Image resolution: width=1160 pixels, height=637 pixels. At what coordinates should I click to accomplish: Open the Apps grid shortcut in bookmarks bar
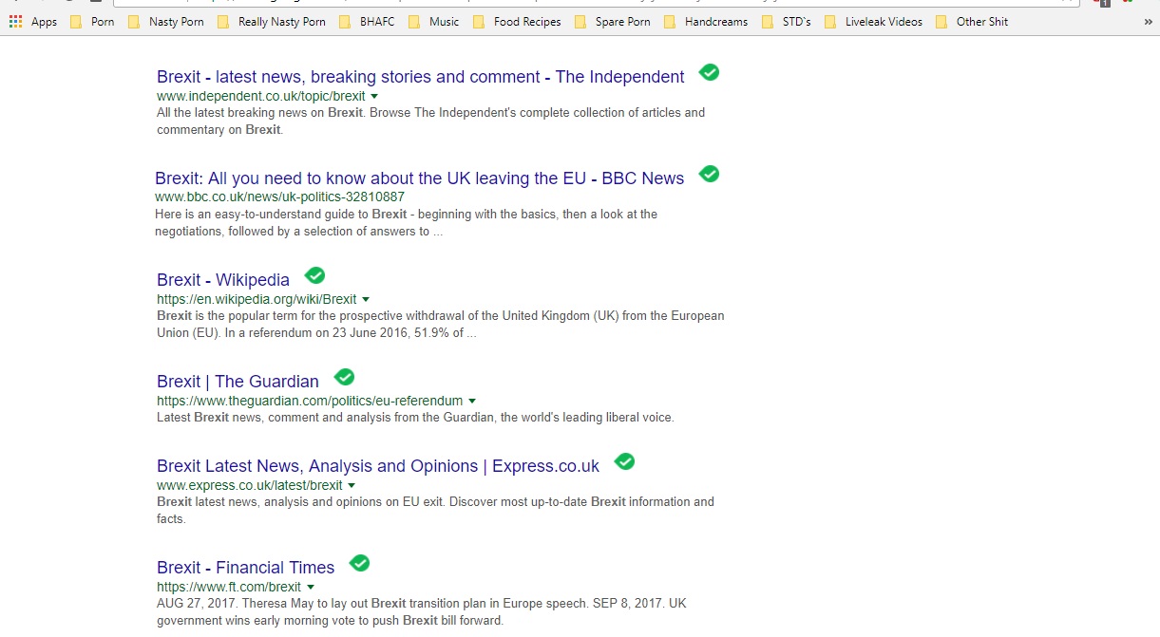(33, 21)
